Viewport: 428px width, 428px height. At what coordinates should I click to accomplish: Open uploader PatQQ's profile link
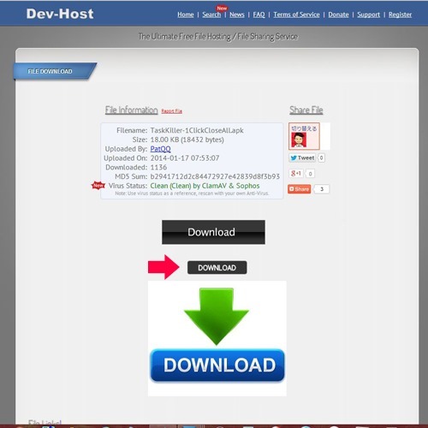click(x=160, y=149)
